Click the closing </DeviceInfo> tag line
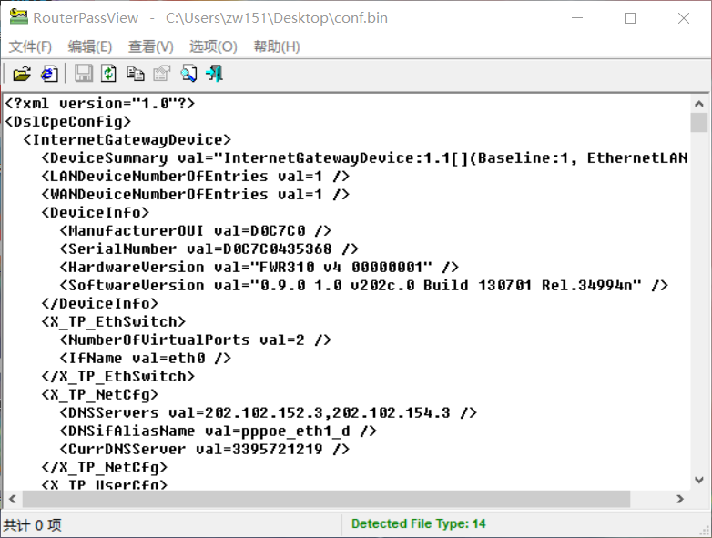Image resolution: width=712 pixels, height=538 pixels. tap(100, 303)
